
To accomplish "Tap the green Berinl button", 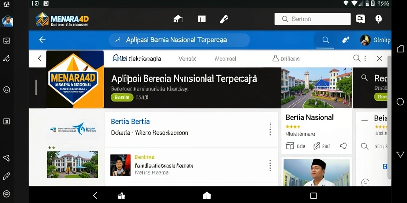I will coord(122,98).
